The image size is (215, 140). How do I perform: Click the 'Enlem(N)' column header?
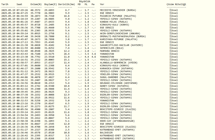[x=36, y=4]
